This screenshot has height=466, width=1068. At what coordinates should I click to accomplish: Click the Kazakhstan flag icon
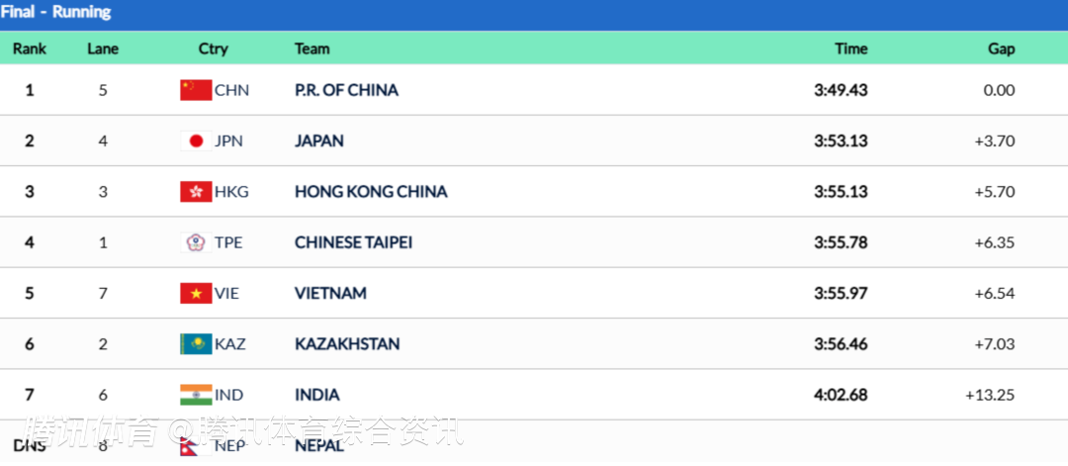[196, 344]
